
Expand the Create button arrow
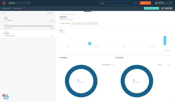(149, 3)
